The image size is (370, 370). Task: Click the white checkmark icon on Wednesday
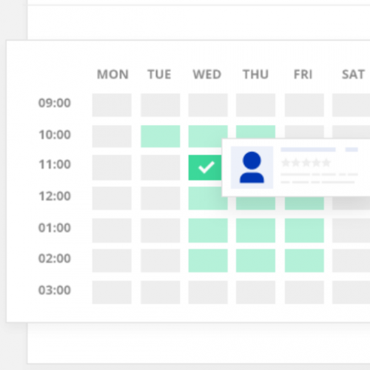coord(206,167)
